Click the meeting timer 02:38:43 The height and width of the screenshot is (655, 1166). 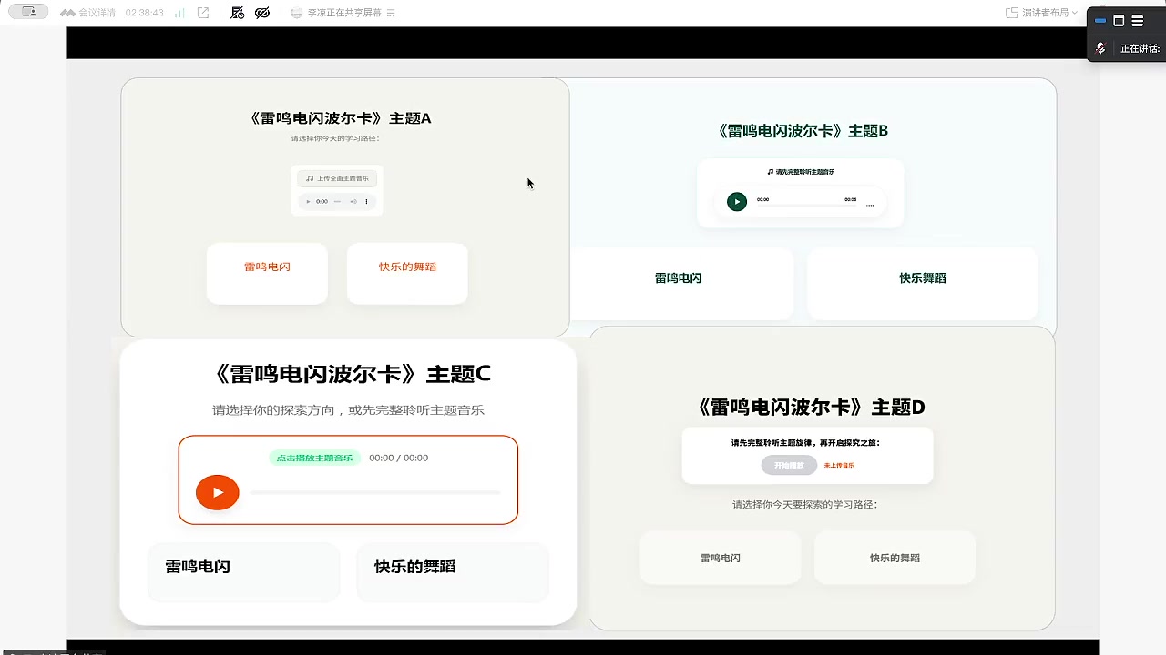point(144,13)
